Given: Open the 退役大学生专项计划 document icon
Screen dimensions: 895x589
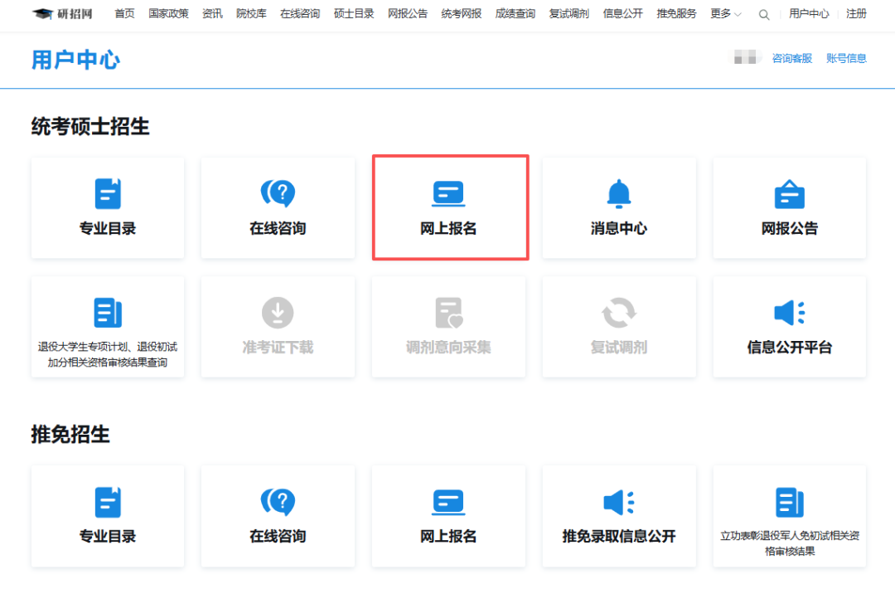Looking at the screenshot, I should (107, 313).
